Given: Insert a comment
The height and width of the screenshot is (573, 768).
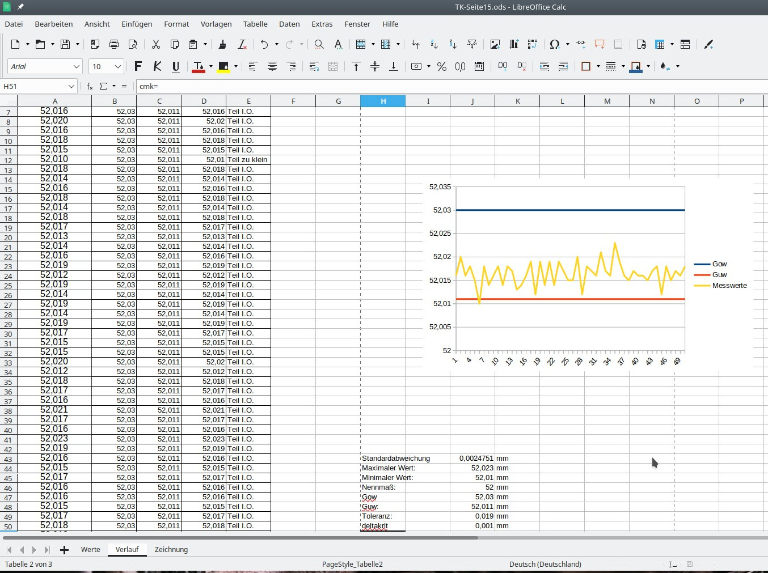Looking at the screenshot, I should [x=600, y=44].
